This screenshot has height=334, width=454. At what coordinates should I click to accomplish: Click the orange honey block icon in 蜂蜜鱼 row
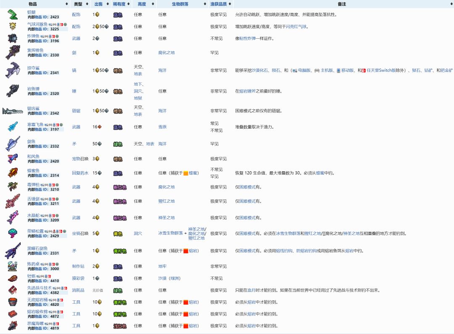(x=186, y=173)
